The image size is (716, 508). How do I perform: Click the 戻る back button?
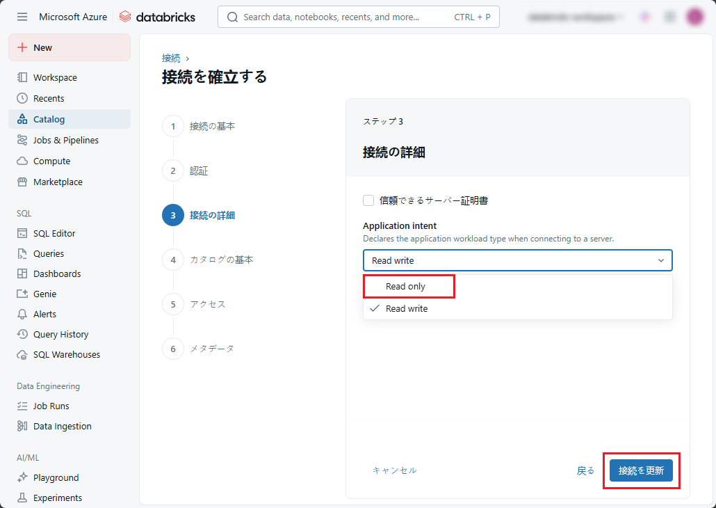tap(585, 470)
